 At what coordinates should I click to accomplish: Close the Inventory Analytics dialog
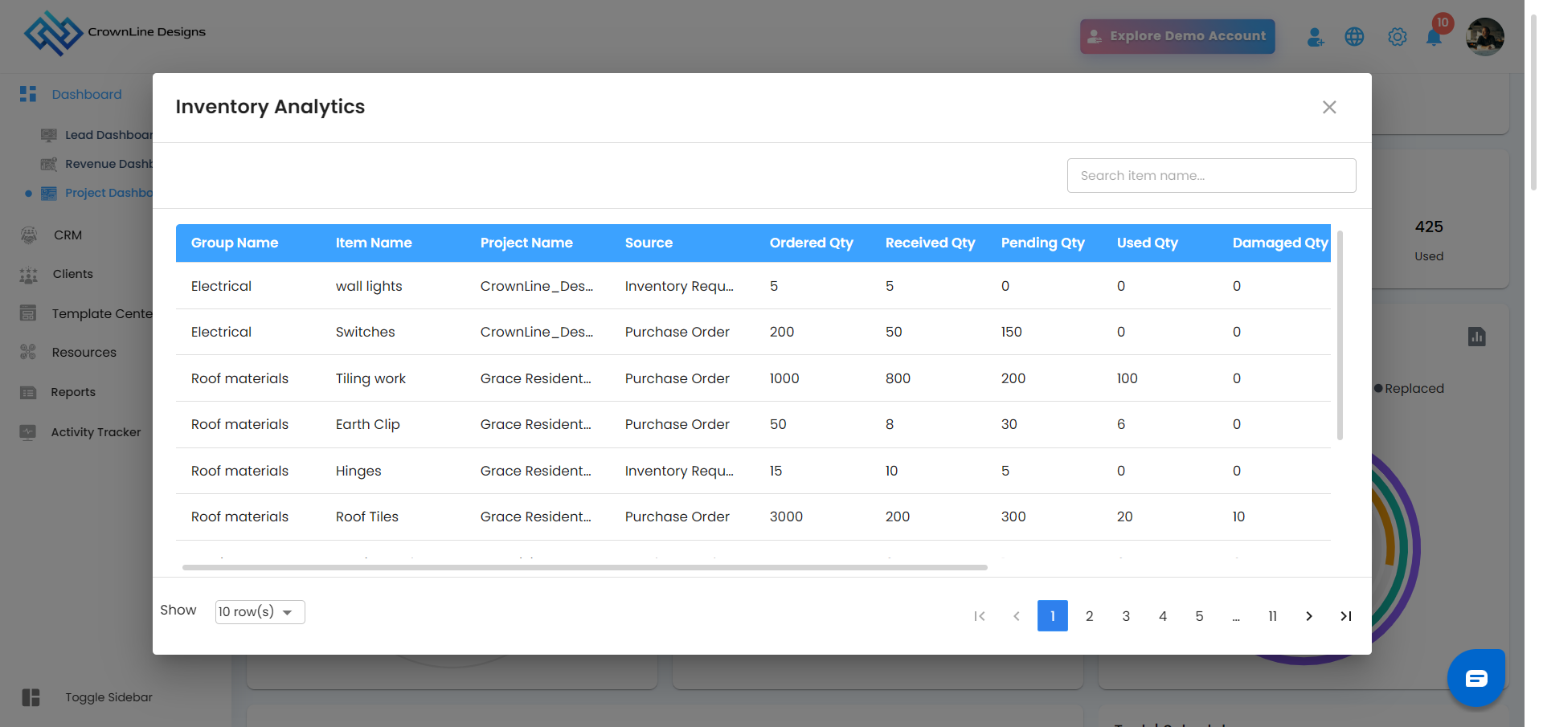pos(1329,107)
